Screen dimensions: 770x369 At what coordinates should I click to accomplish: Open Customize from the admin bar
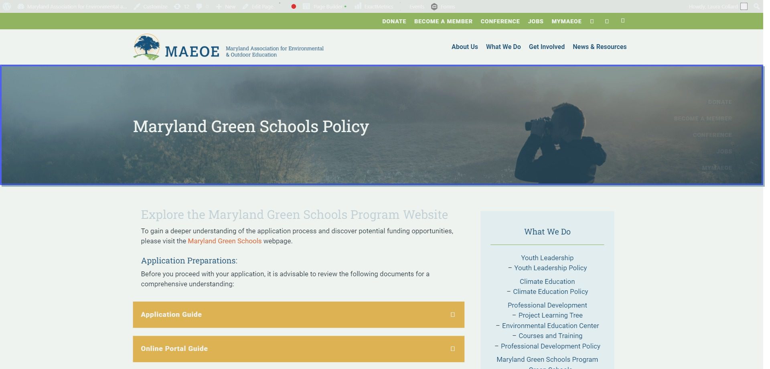[151, 6]
